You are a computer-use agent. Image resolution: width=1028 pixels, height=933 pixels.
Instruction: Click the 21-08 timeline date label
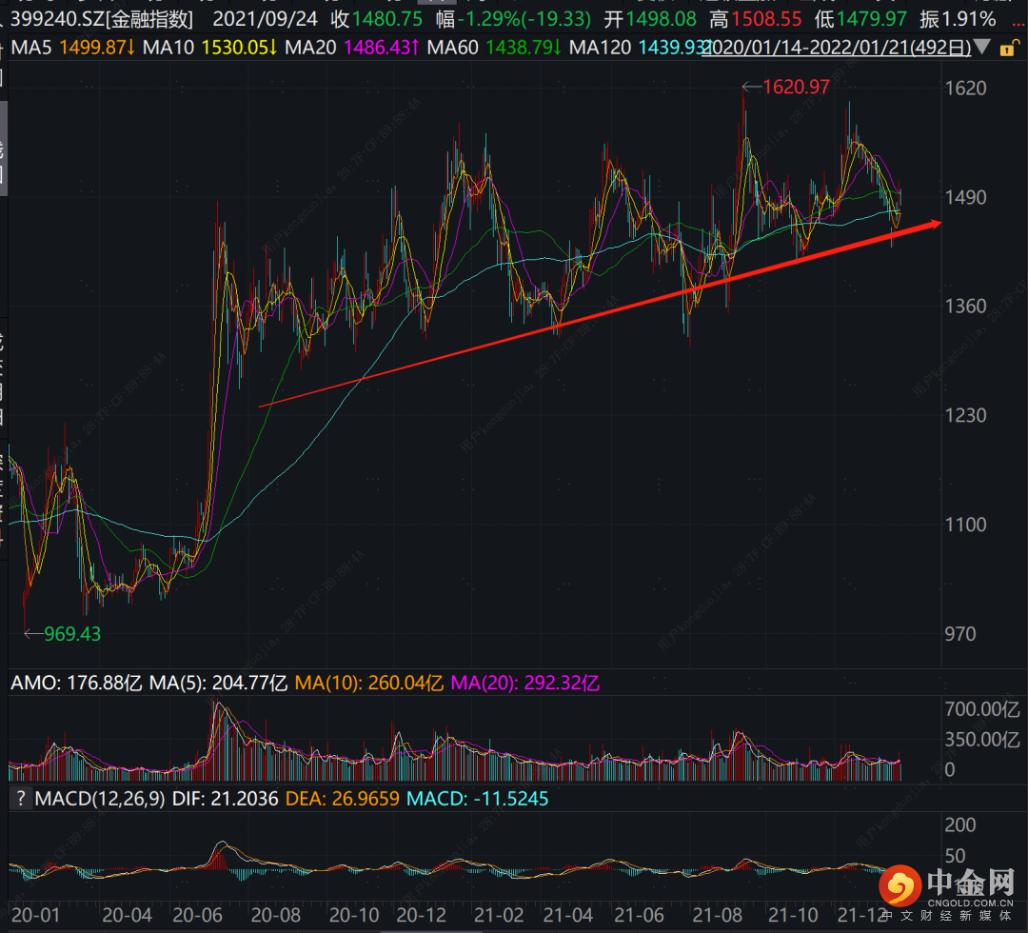coord(717,915)
